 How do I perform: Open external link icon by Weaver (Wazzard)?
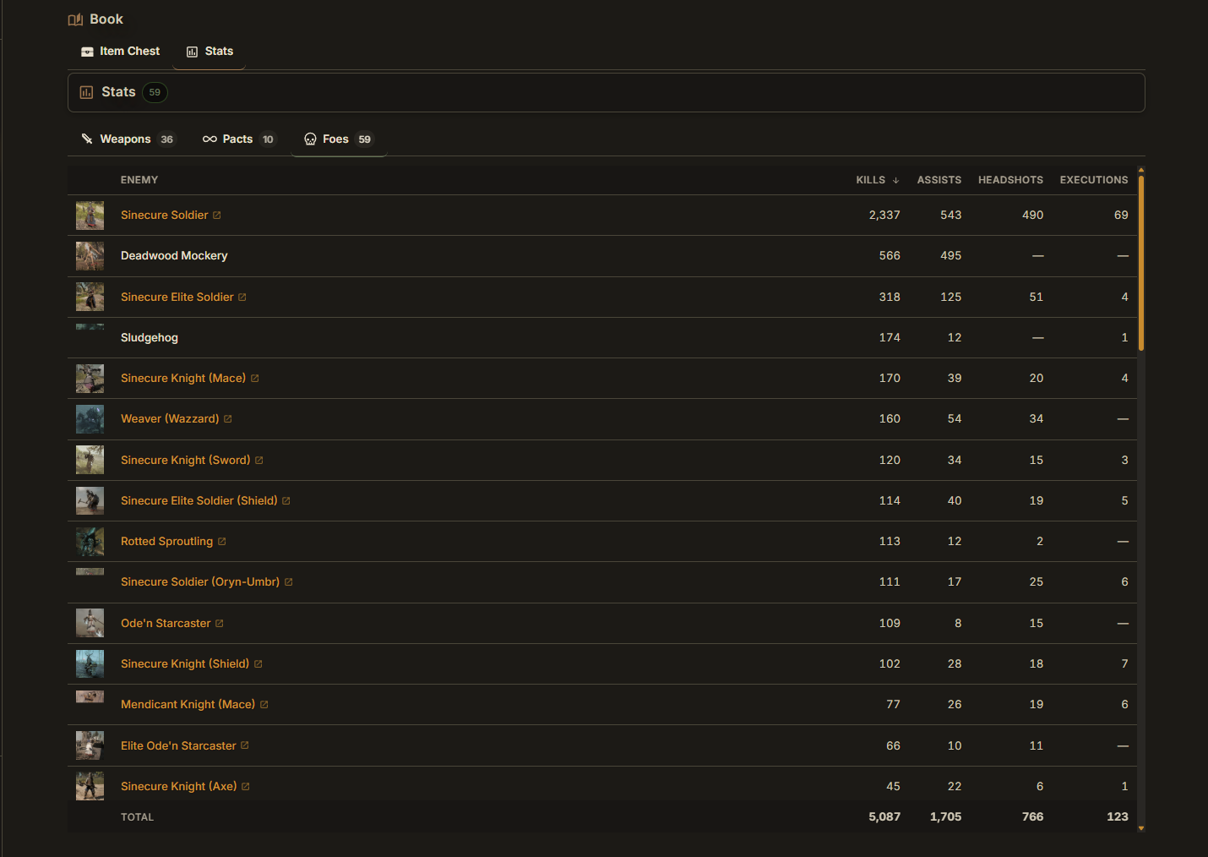(228, 419)
